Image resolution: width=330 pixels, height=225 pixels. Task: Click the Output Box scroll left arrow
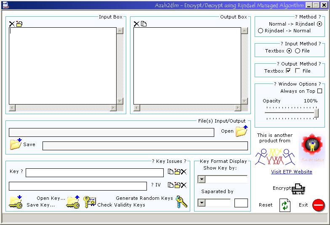pos(137,108)
